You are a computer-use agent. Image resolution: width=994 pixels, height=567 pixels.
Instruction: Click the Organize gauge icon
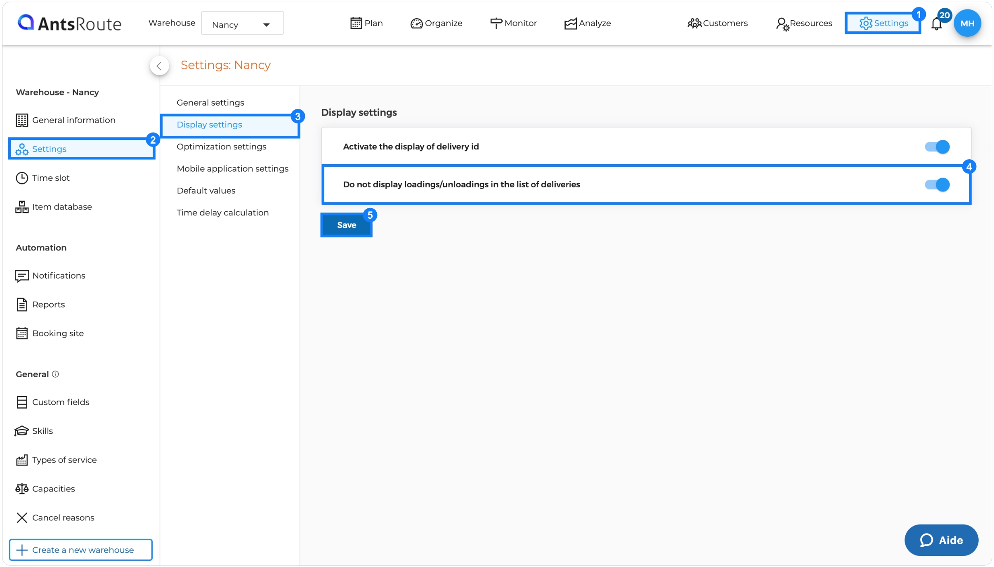[416, 24]
